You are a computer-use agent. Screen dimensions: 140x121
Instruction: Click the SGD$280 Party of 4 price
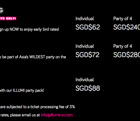(x=127, y=55)
